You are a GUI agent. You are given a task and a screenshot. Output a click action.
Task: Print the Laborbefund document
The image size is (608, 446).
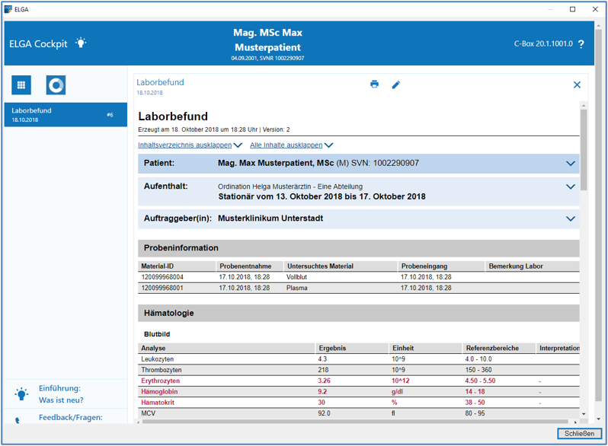[x=374, y=84]
